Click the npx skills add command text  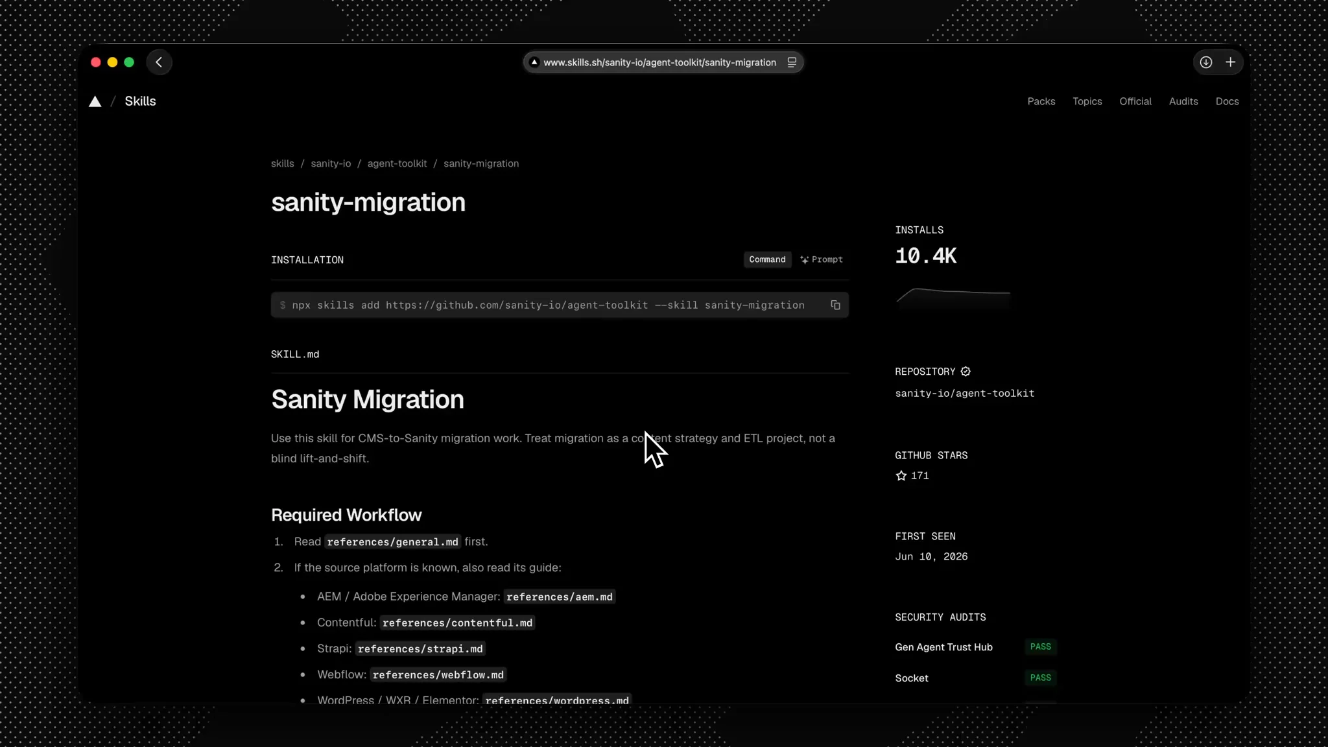click(x=548, y=305)
